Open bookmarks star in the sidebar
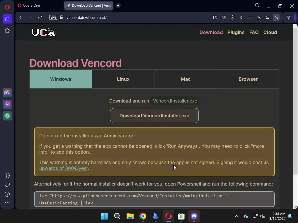Image resolution: width=298 pixels, height=223 pixels. pyautogui.click(x=7, y=30)
